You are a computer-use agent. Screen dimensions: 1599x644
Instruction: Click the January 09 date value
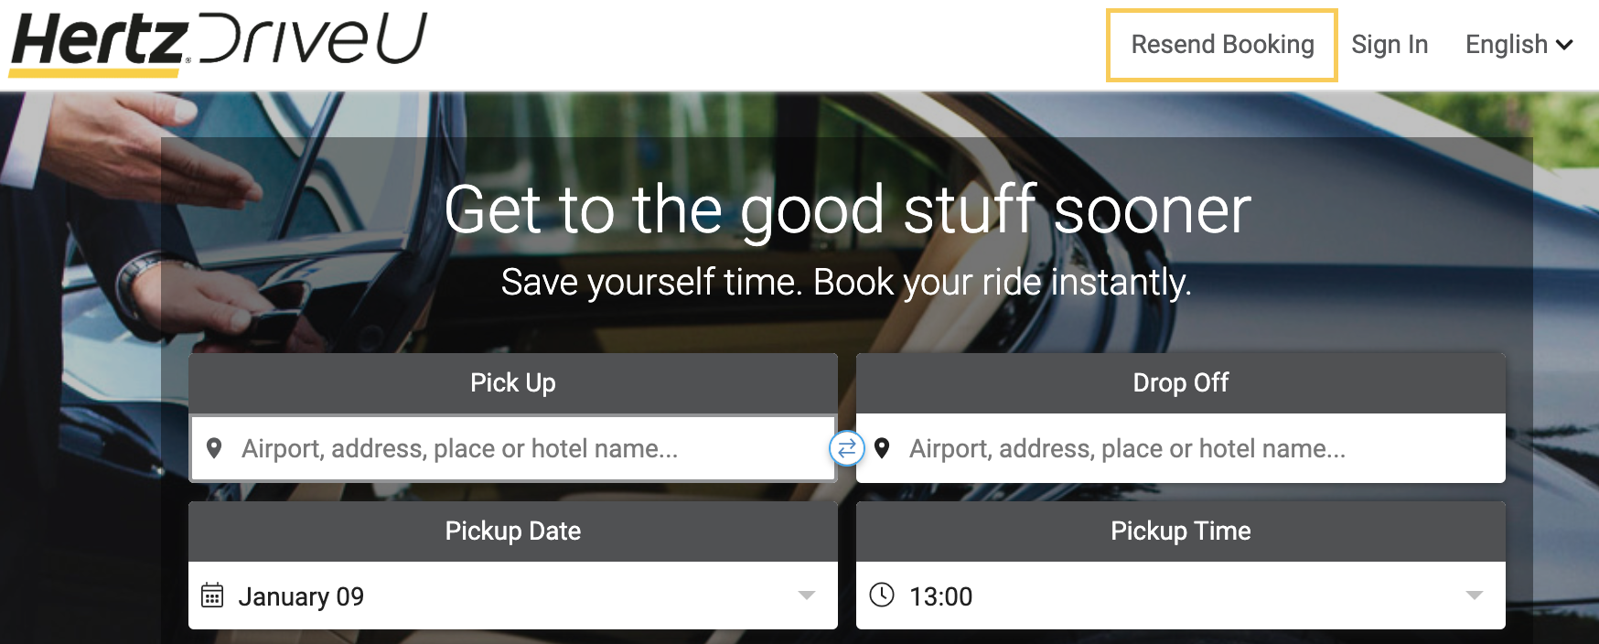pyautogui.click(x=302, y=596)
